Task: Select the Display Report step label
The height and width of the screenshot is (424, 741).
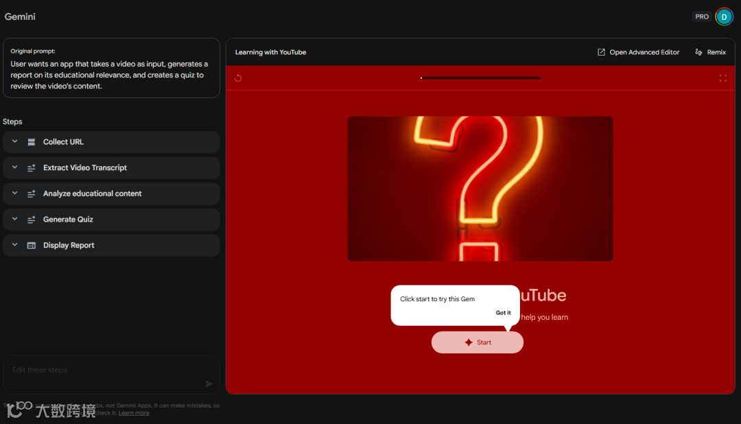Action: (69, 246)
